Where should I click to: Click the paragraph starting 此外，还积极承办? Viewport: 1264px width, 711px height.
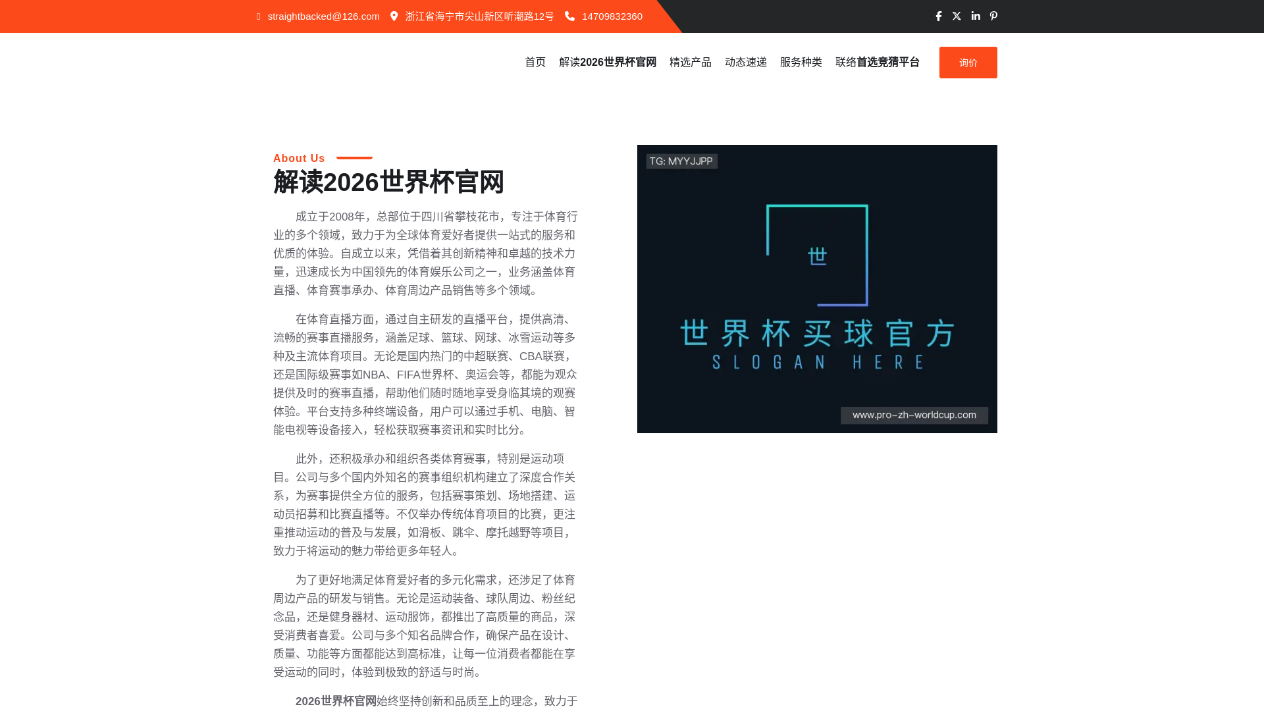click(x=426, y=505)
